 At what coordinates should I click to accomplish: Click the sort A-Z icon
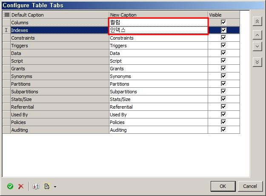click(x=36, y=186)
